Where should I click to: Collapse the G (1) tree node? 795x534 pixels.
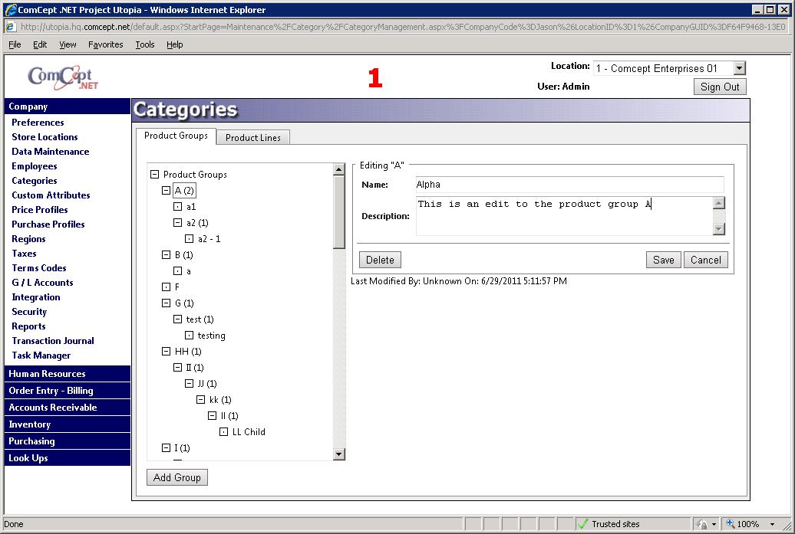(166, 303)
